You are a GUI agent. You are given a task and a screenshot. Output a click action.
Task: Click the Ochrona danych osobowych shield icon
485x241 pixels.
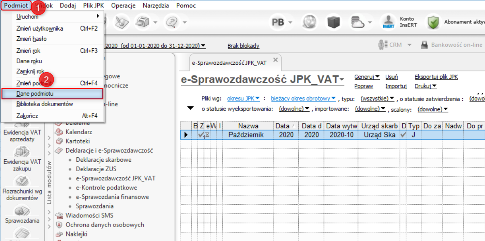click(59, 224)
